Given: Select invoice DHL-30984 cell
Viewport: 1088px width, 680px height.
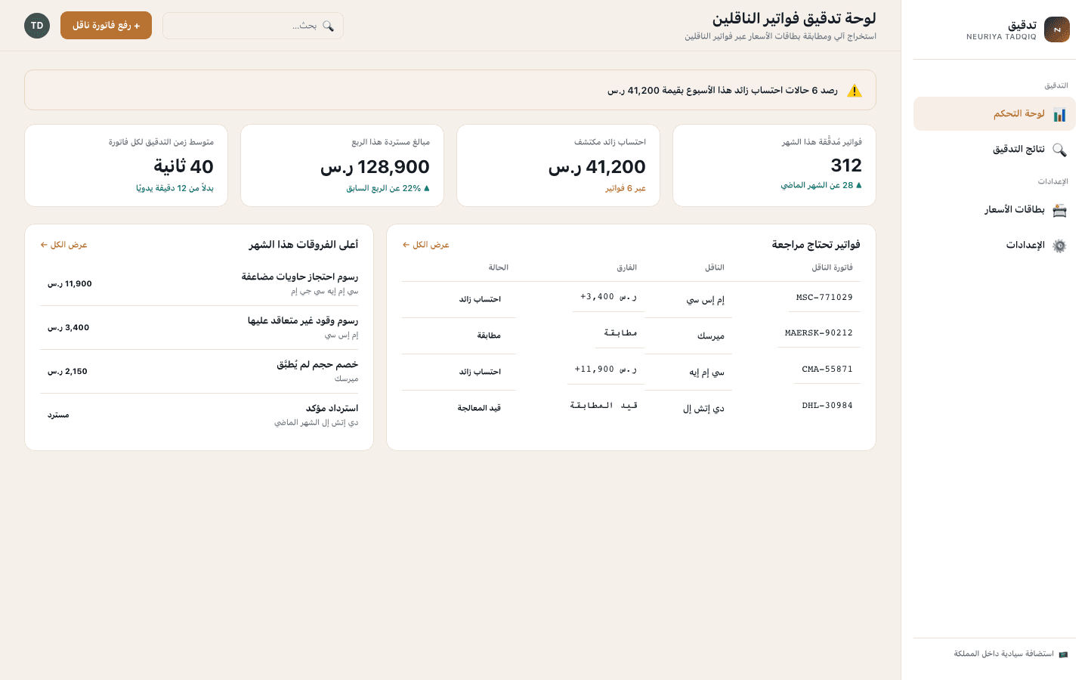Looking at the screenshot, I should 827,406.
